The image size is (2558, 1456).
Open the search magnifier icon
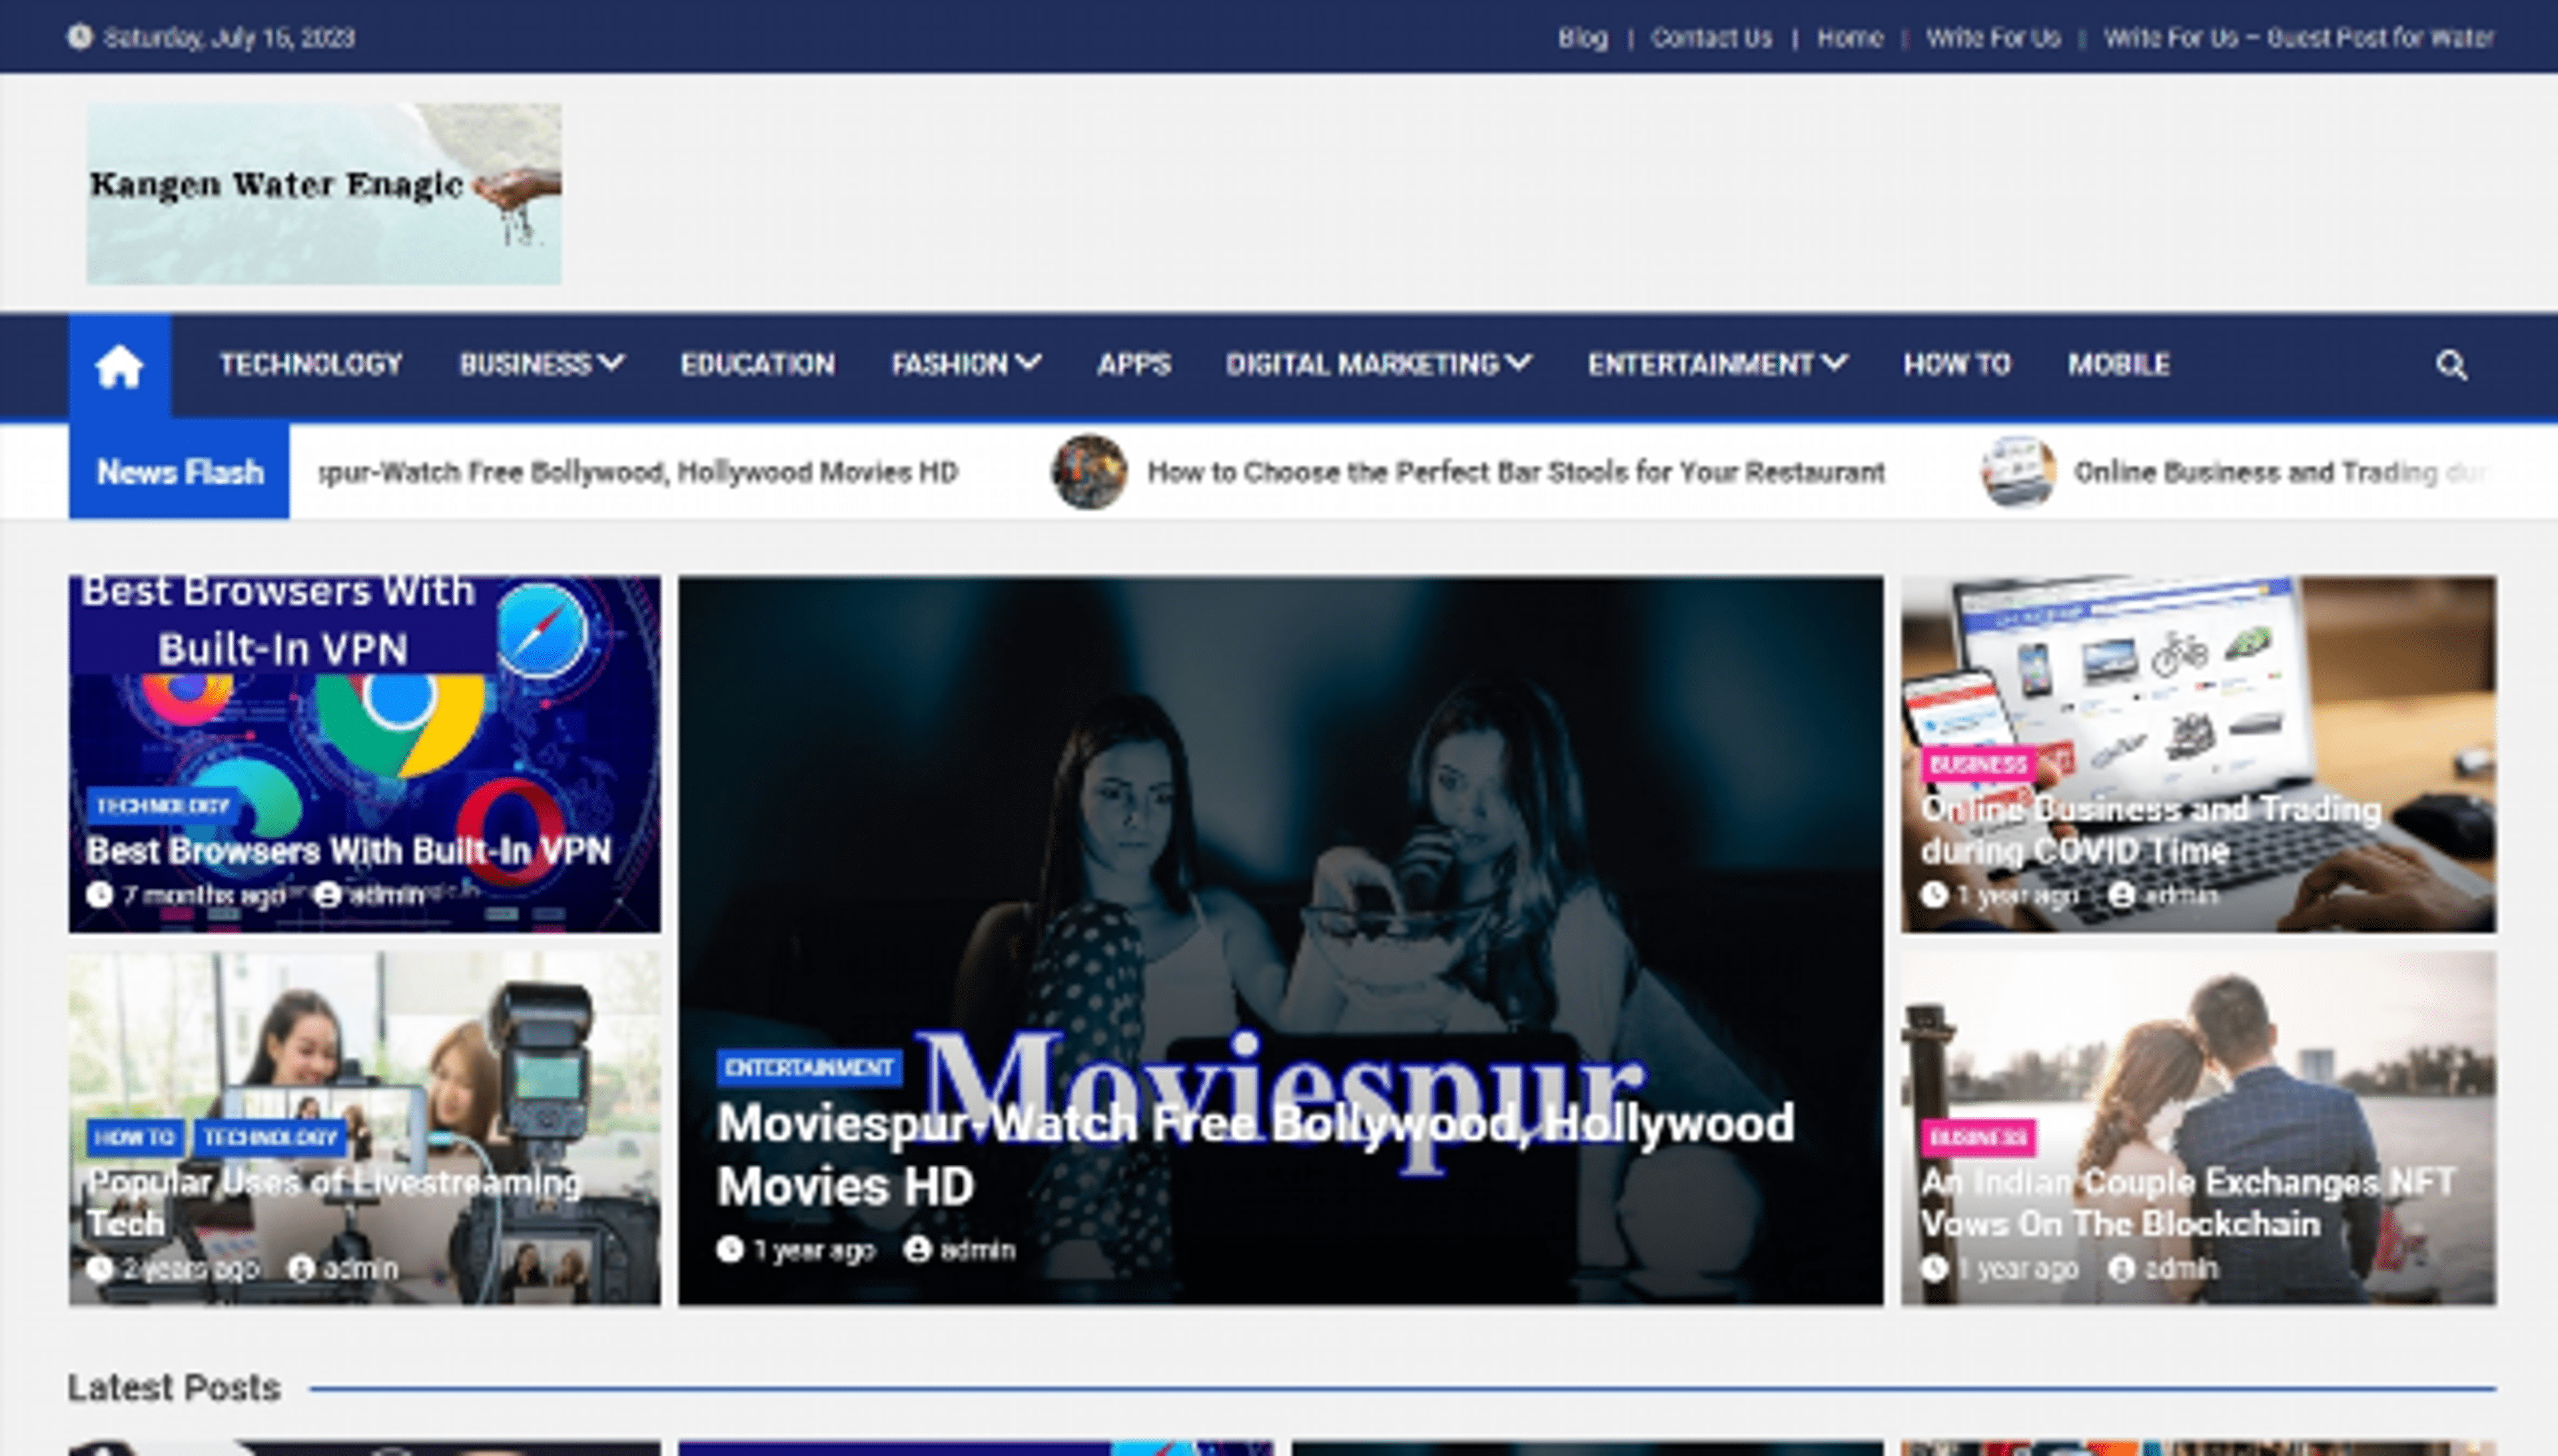2450,366
